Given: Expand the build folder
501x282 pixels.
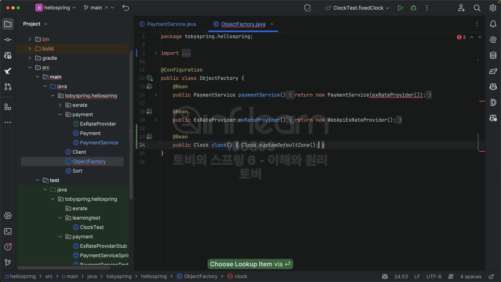Looking at the screenshot, I should 30,49.
